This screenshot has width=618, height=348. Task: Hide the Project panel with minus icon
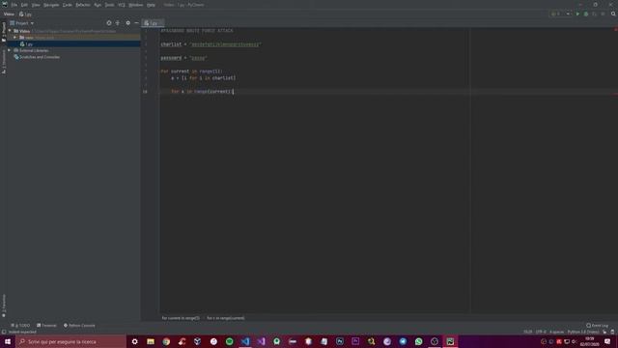[136, 23]
